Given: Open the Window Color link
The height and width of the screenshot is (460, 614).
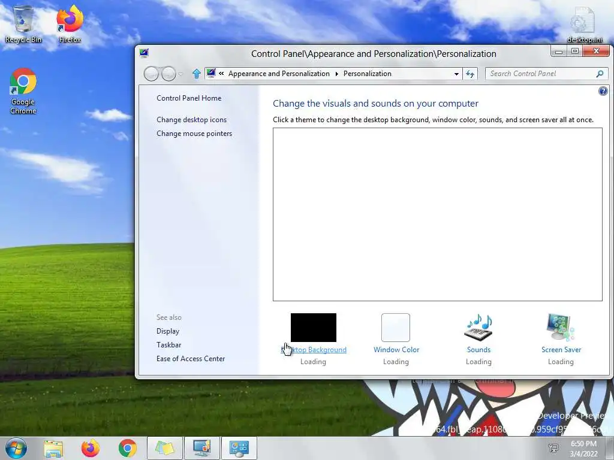Looking at the screenshot, I should click(x=396, y=350).
